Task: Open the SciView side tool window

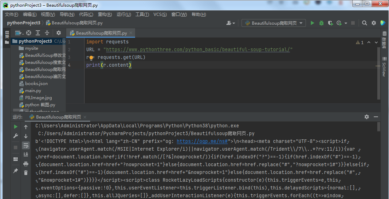Action: pyautogui.click(x=384, y=66)
